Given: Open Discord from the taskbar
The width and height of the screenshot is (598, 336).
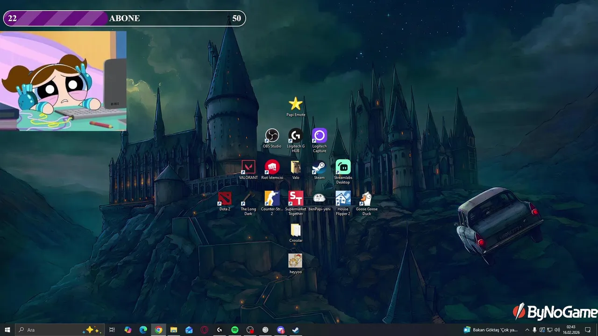Looking at the screenshot, I should pos(281,330).
